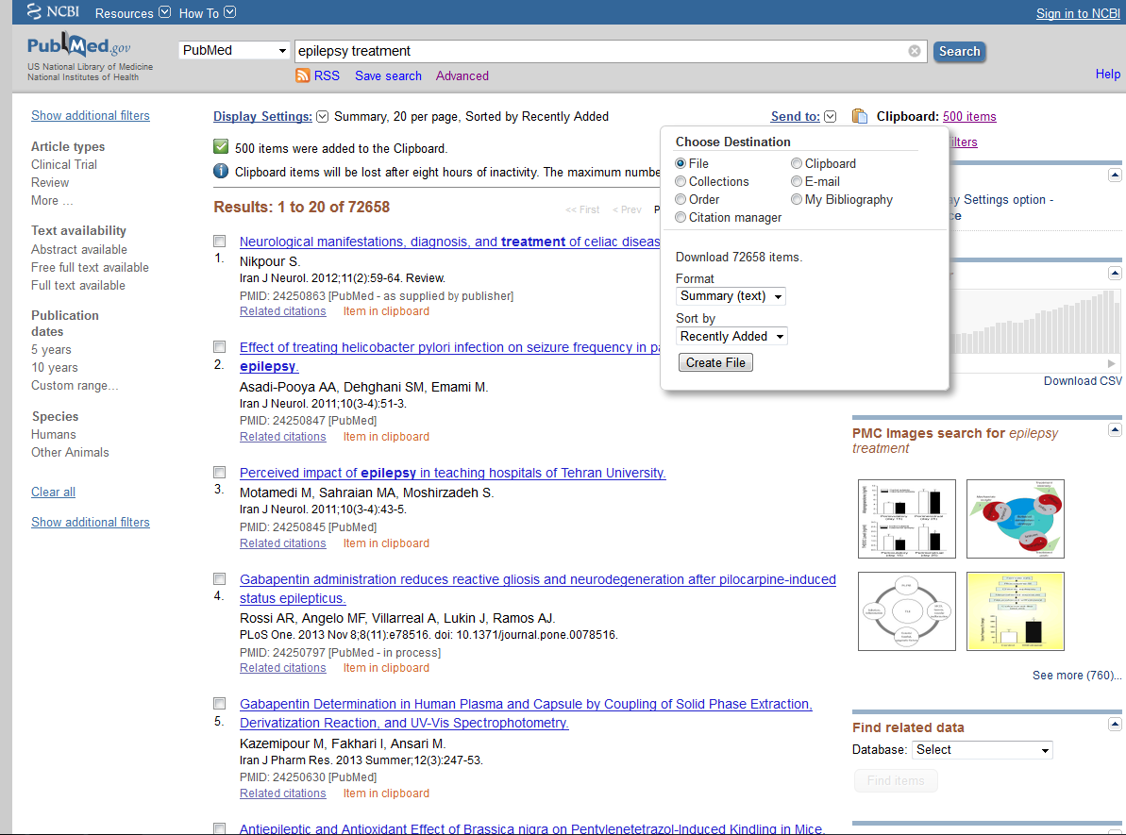Open Display Settings options

262,116
